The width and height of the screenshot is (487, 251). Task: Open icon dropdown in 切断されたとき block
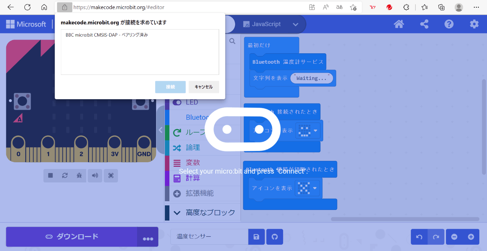tap(315, 188)
